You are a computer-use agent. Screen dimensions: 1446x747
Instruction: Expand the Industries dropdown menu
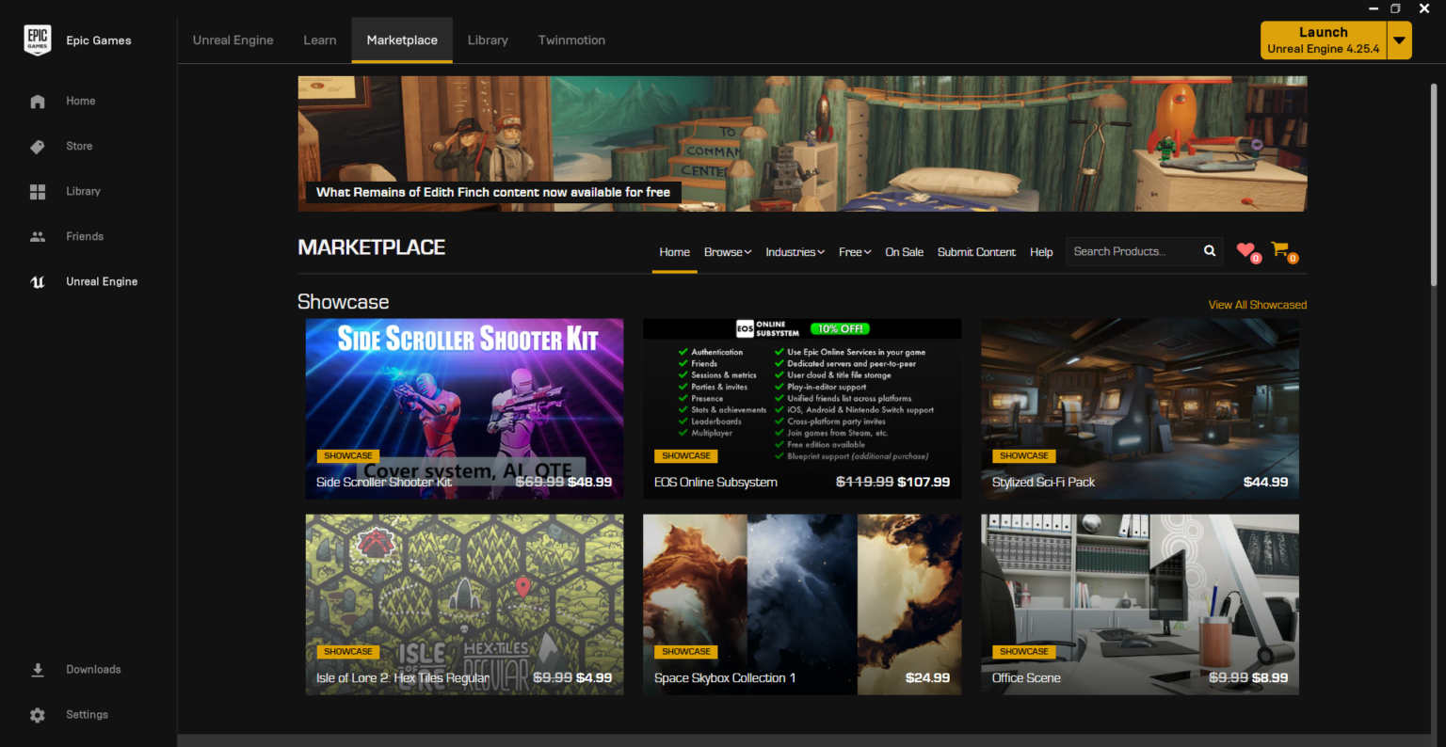795,252
